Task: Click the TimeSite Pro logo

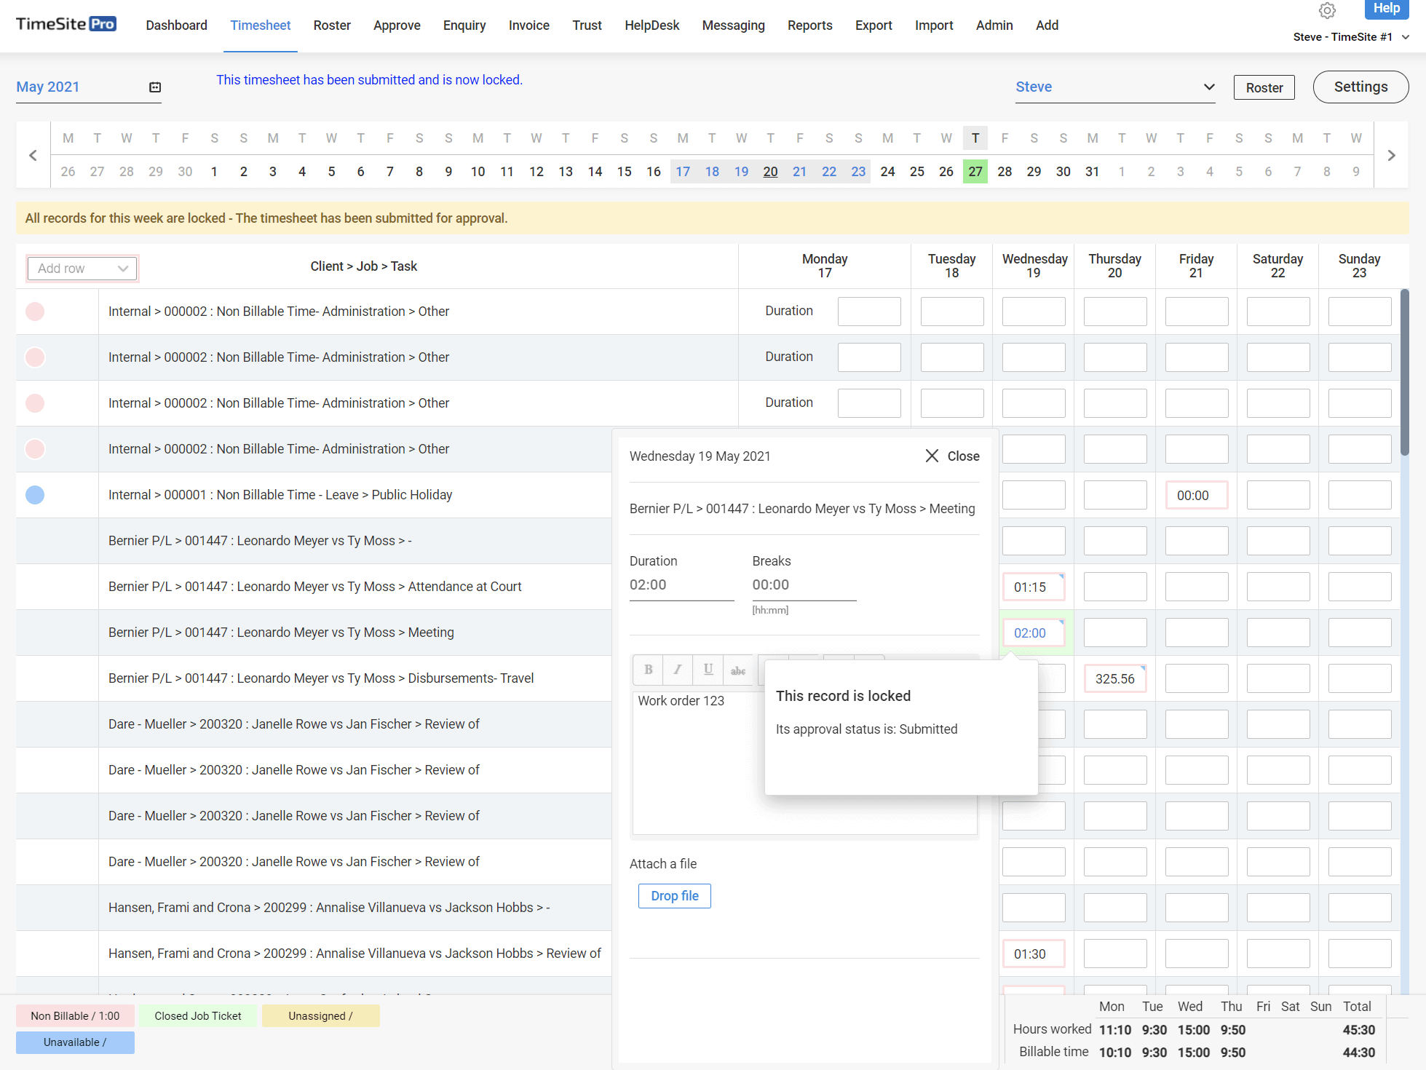Action: 66,24
